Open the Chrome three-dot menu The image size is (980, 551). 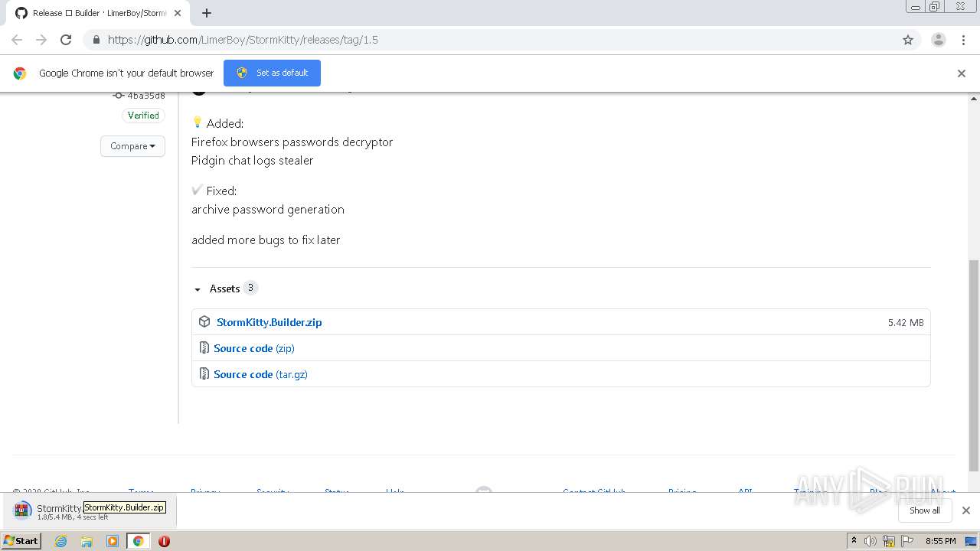[963, 40]
